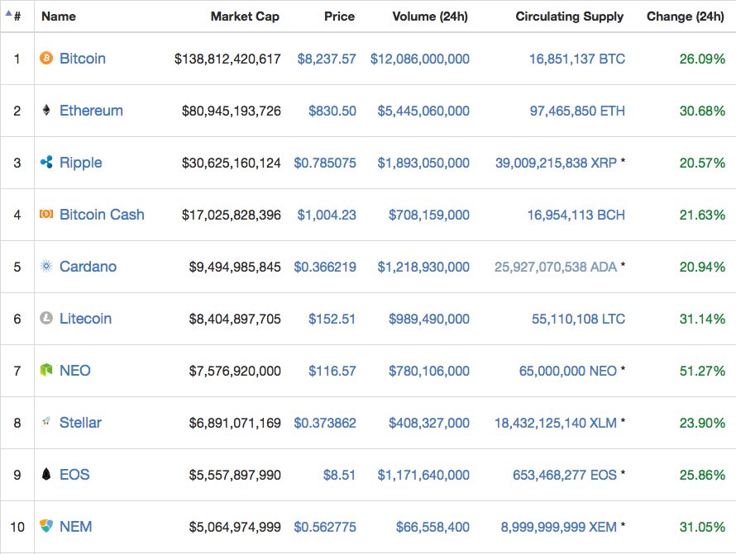Click Stellar price $0.373862
This screenshot has width=736, height=554.
tap(325, 424)
